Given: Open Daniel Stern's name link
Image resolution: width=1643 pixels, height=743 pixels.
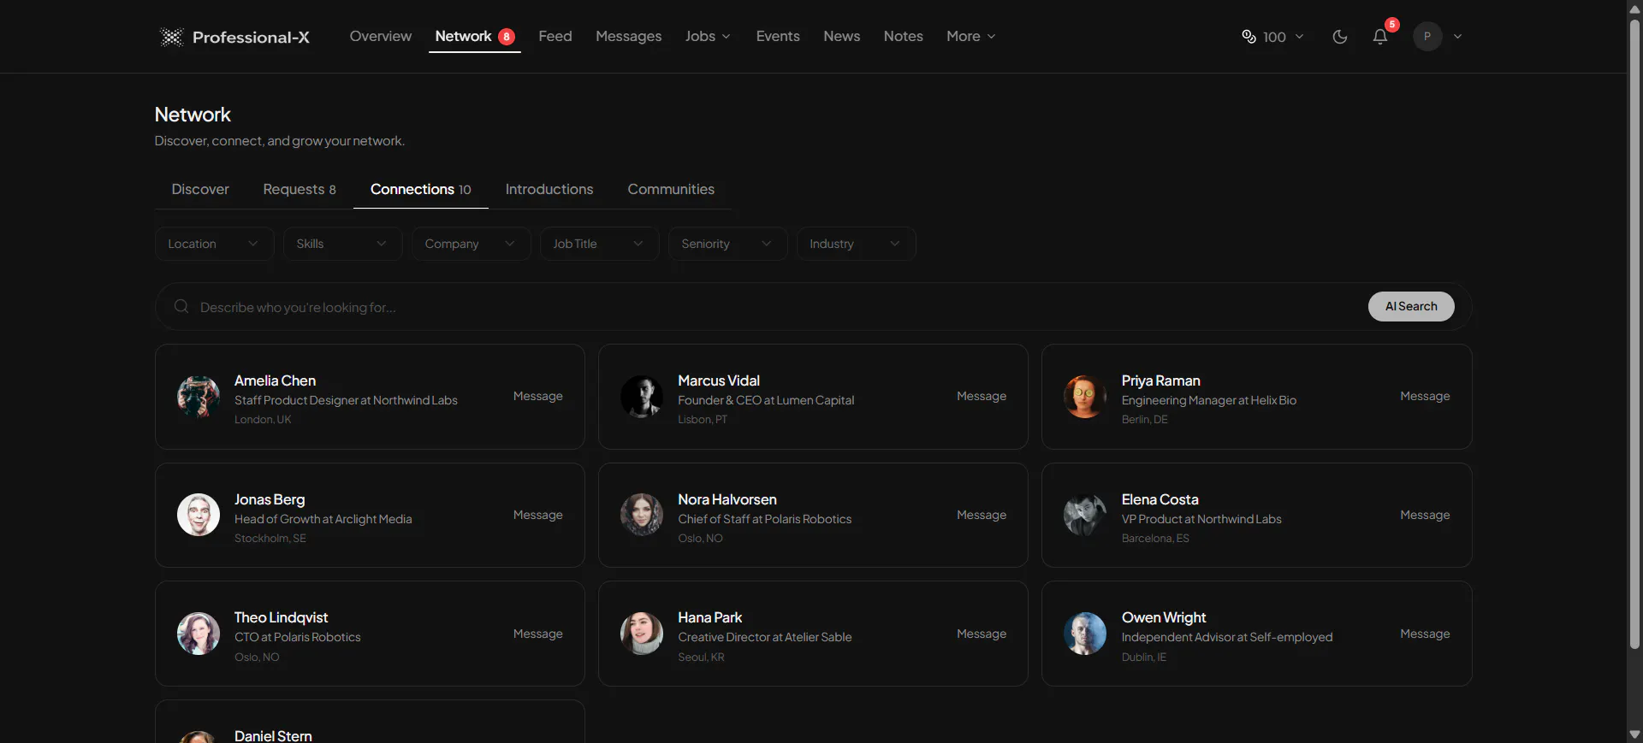Looking at the screenshot, I should pos(273,735).
